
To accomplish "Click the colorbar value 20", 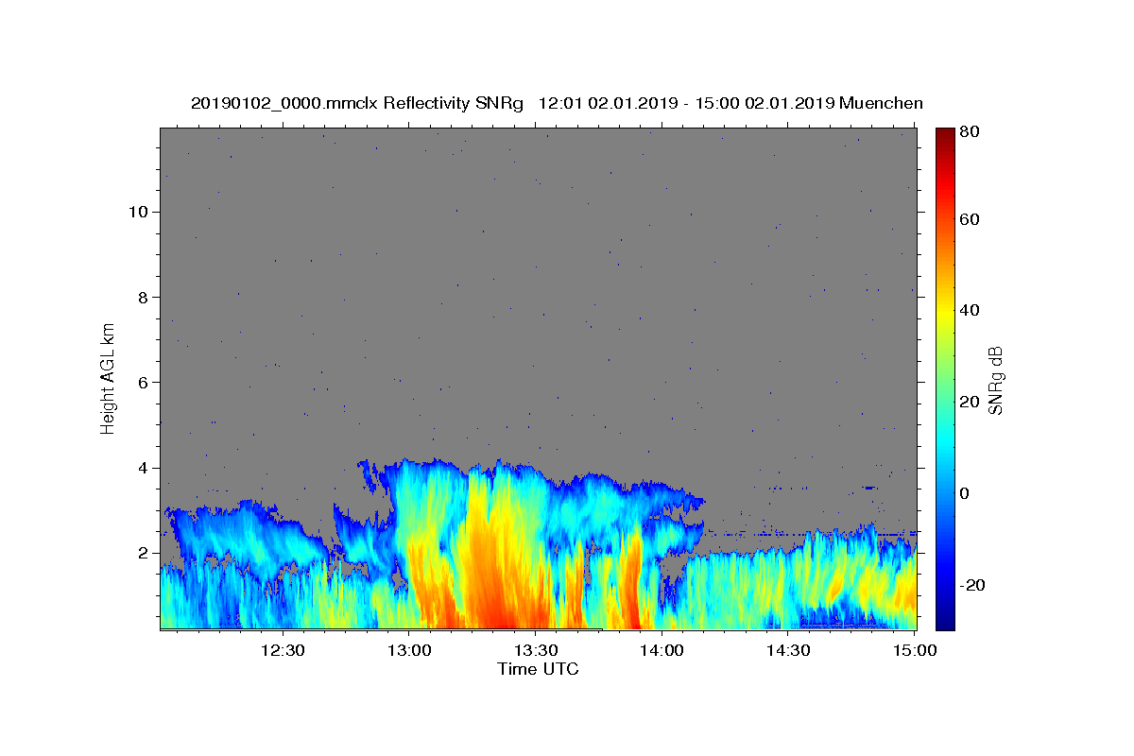I will pyautogui.click(x=969, y=402).
